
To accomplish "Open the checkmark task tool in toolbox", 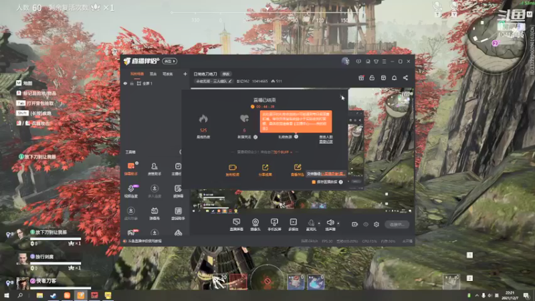I will [x=178, y=169].
